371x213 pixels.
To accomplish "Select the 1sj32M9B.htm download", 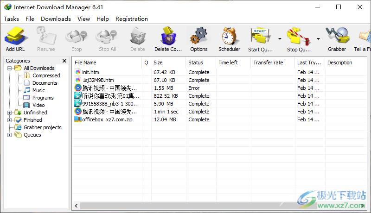I will pos(219,80).
